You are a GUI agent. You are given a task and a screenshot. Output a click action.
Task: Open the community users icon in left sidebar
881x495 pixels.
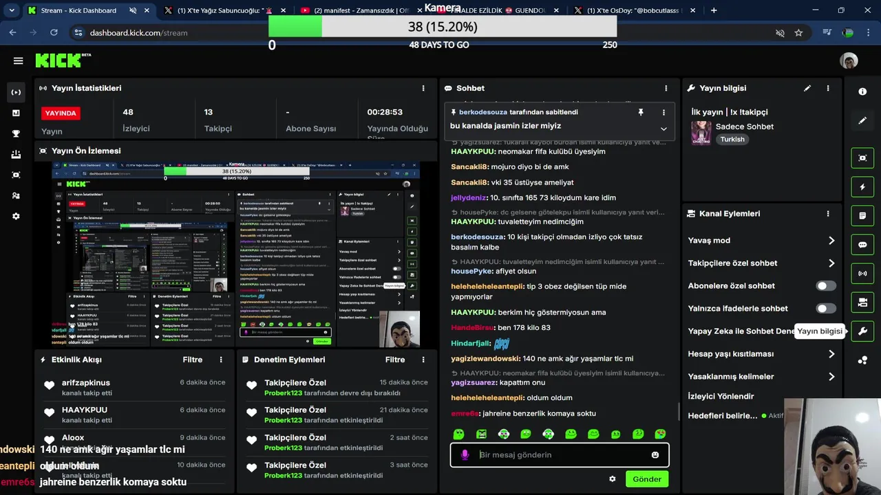click(x=16, y=195)
